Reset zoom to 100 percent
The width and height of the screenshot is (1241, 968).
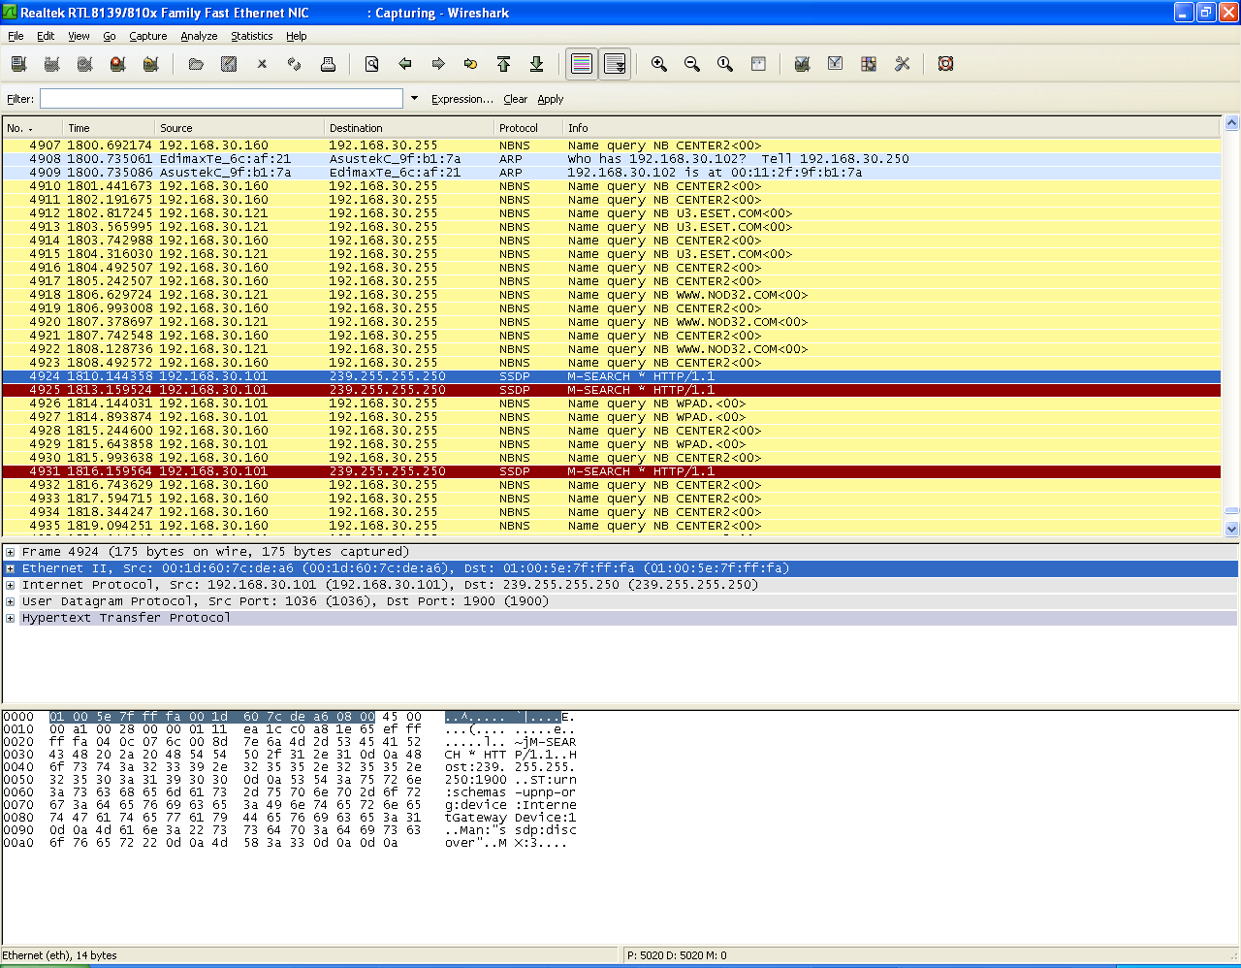point(725,64)
